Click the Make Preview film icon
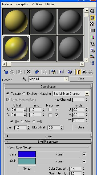 pyautogui.click(x=92, y=44)
